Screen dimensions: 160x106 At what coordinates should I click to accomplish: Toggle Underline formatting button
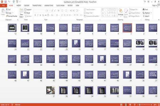[40, 15]
